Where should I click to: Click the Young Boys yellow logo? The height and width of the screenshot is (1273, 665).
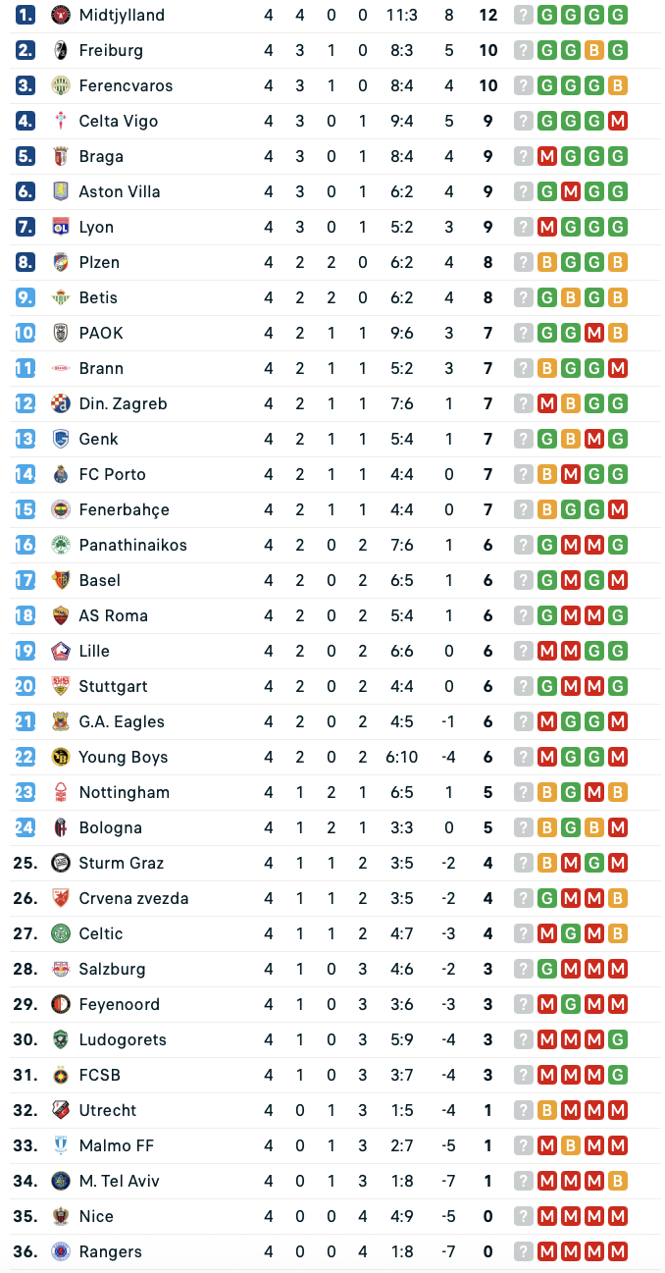[60, 757]
